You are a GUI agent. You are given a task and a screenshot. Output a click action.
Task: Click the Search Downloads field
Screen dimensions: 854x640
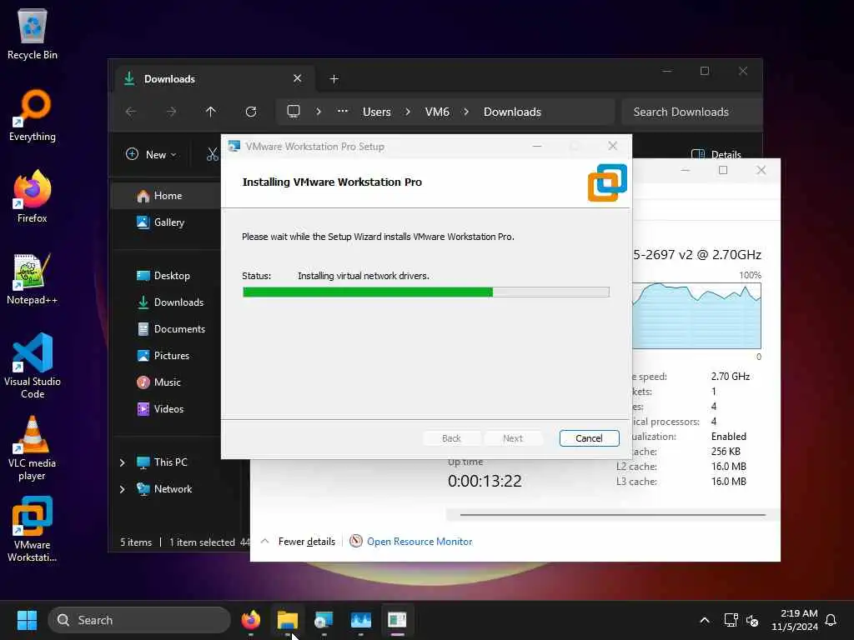tap(691, 112)
